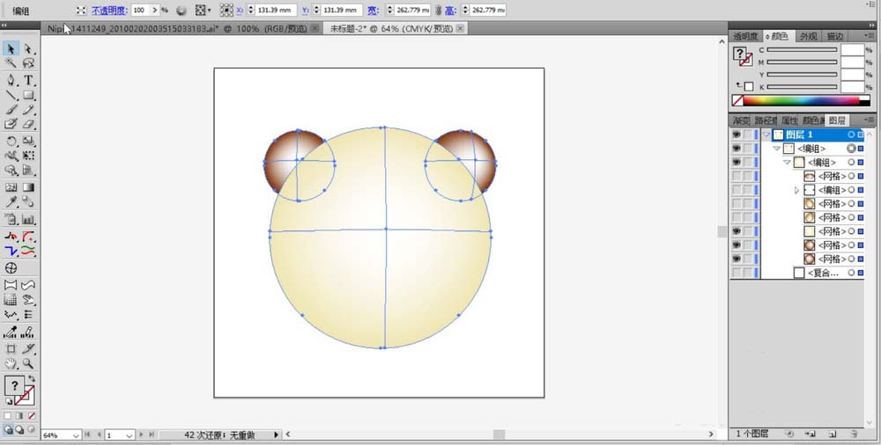This screenshot has height=445, width=881.
Task: Toggle visibility of top <编组> row
Action: click(x=736, y=149)
